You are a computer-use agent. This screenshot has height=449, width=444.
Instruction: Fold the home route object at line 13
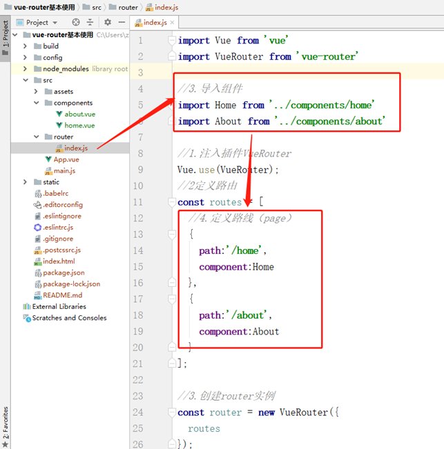point(172,235)
